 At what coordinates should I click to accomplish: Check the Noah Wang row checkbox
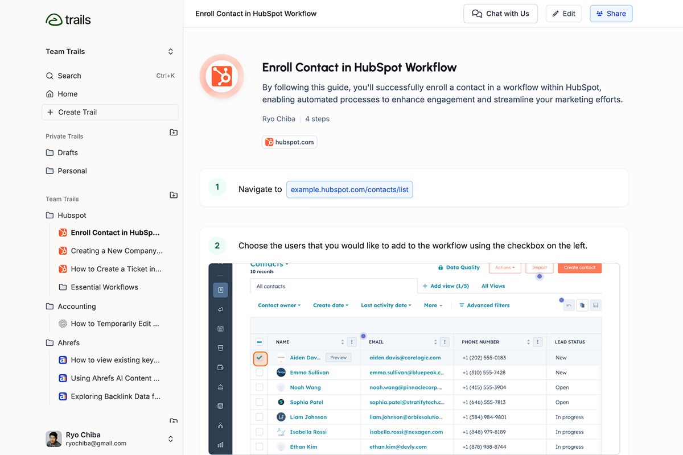pos(260,387)
